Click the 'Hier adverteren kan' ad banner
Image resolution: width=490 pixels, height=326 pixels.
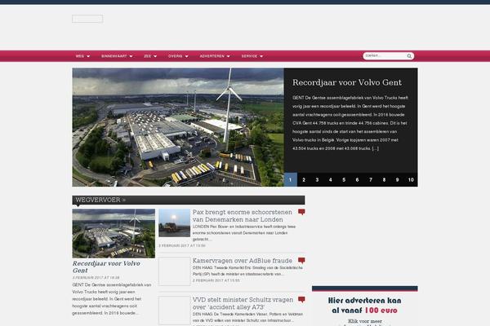point(365,306)
